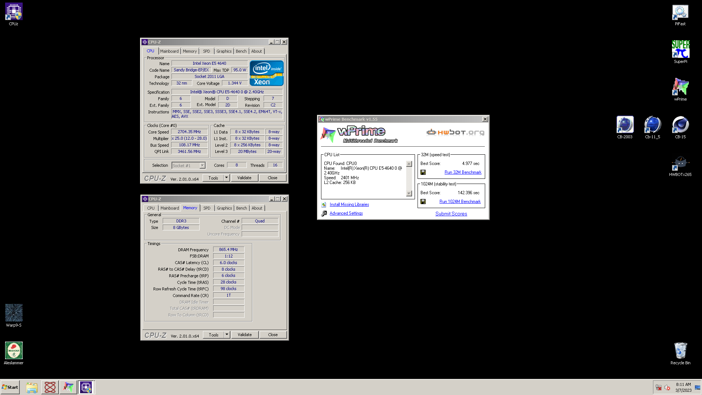
Task: Click Tools button in bottom CPU-Z window
Action: click(214, 335)
